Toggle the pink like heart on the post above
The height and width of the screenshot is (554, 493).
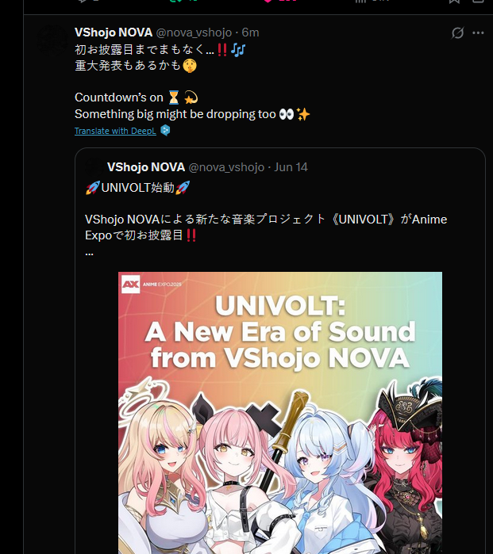click(x=268, y=1)
